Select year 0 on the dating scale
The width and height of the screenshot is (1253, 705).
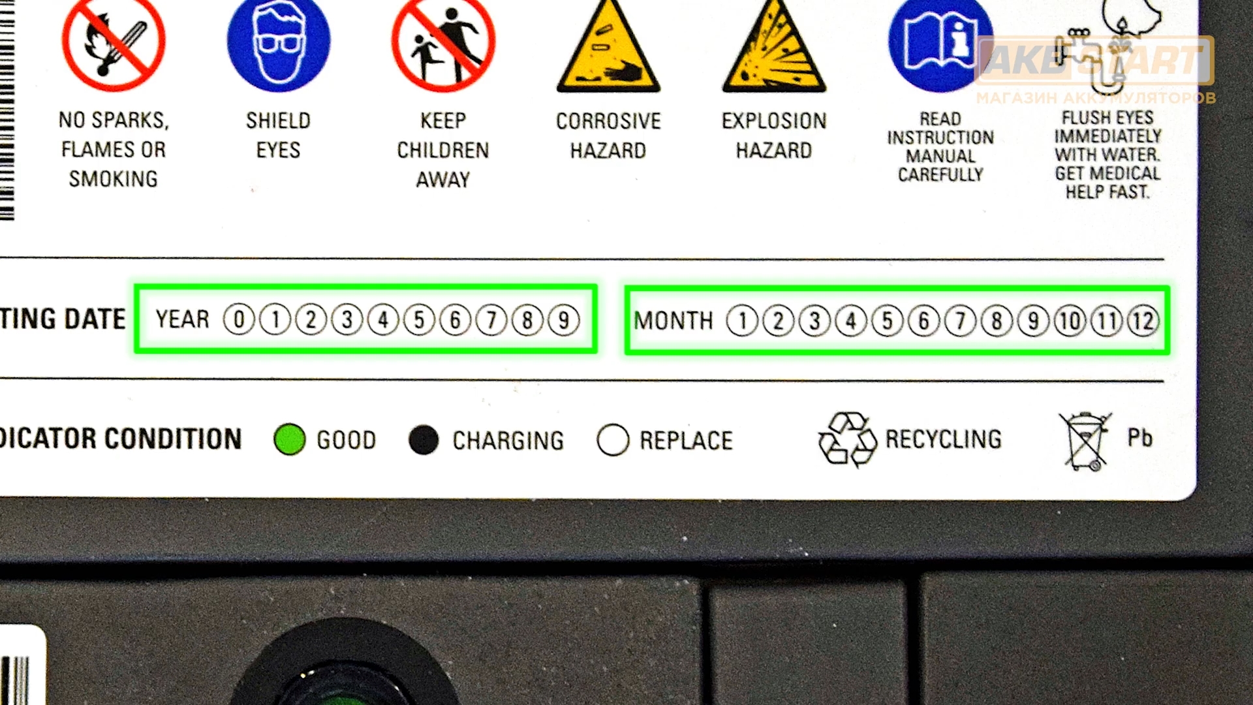tap(241, 321)
